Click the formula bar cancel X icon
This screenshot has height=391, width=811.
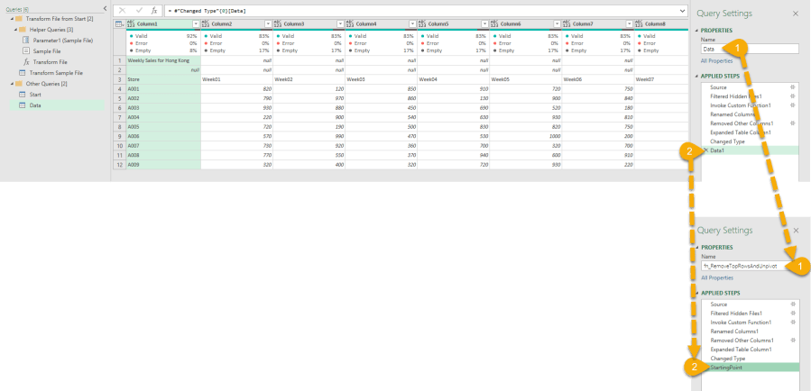pyautogui.click(x=122, y=9)
